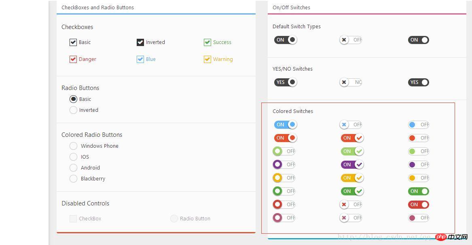
Task: Switch the NO toggle with X icon
Action: (x=351, y=82)
